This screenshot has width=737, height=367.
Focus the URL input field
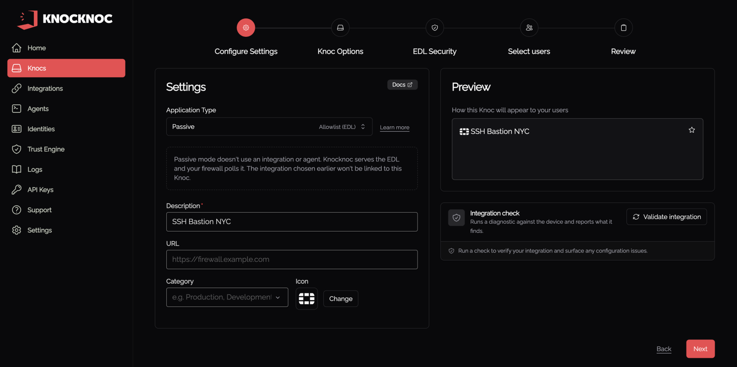(292, 260)
